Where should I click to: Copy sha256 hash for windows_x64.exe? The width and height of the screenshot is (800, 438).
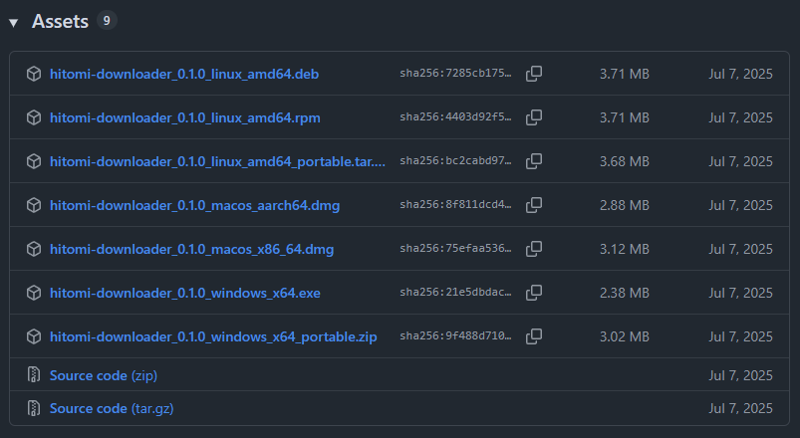coord(534,293)
